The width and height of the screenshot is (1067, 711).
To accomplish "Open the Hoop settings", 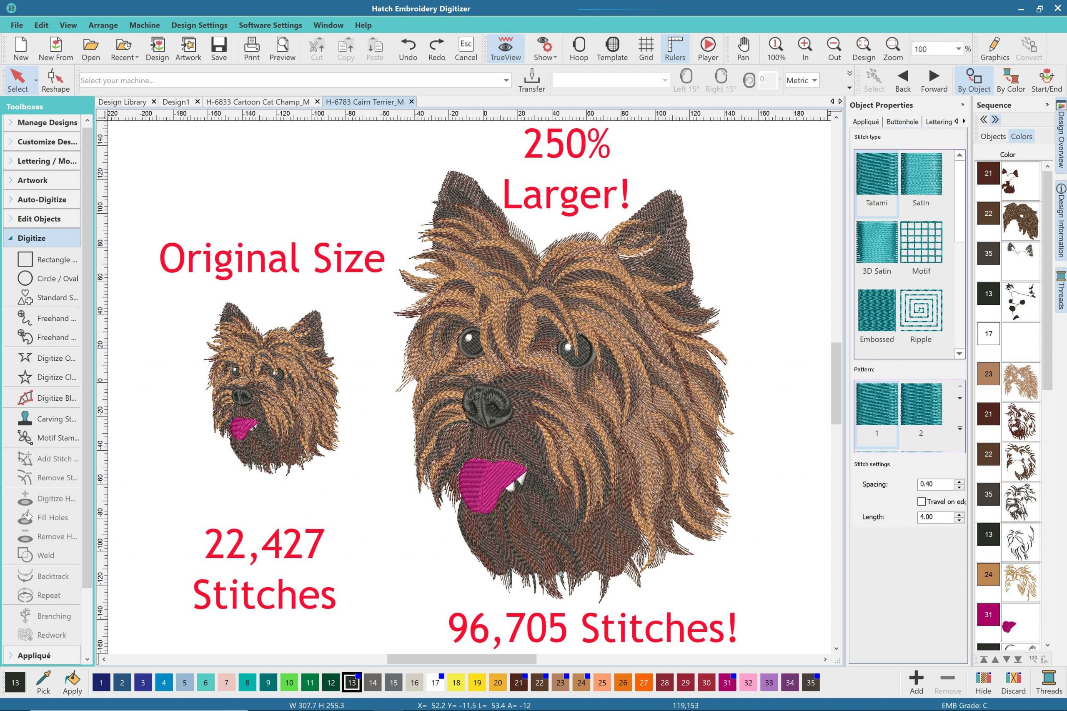I will 579,48.
